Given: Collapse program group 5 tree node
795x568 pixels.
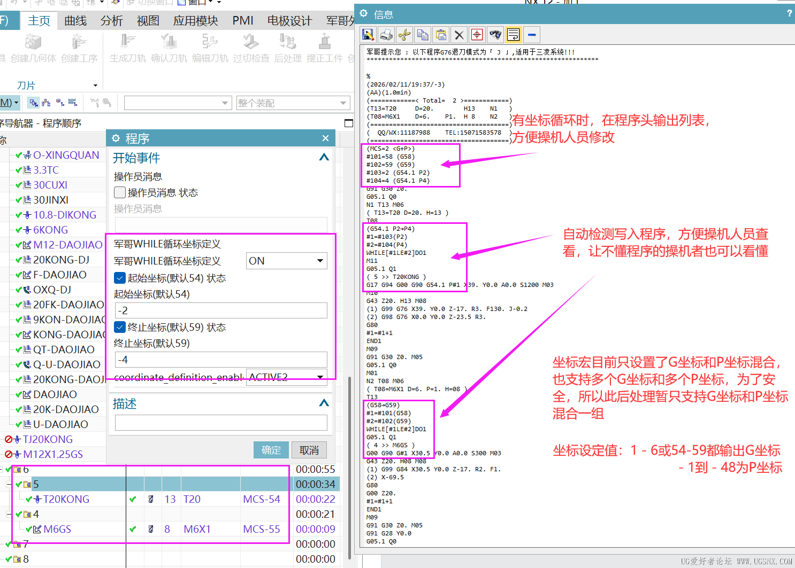Looking at the screenshot, I should (x=9, y=484).
